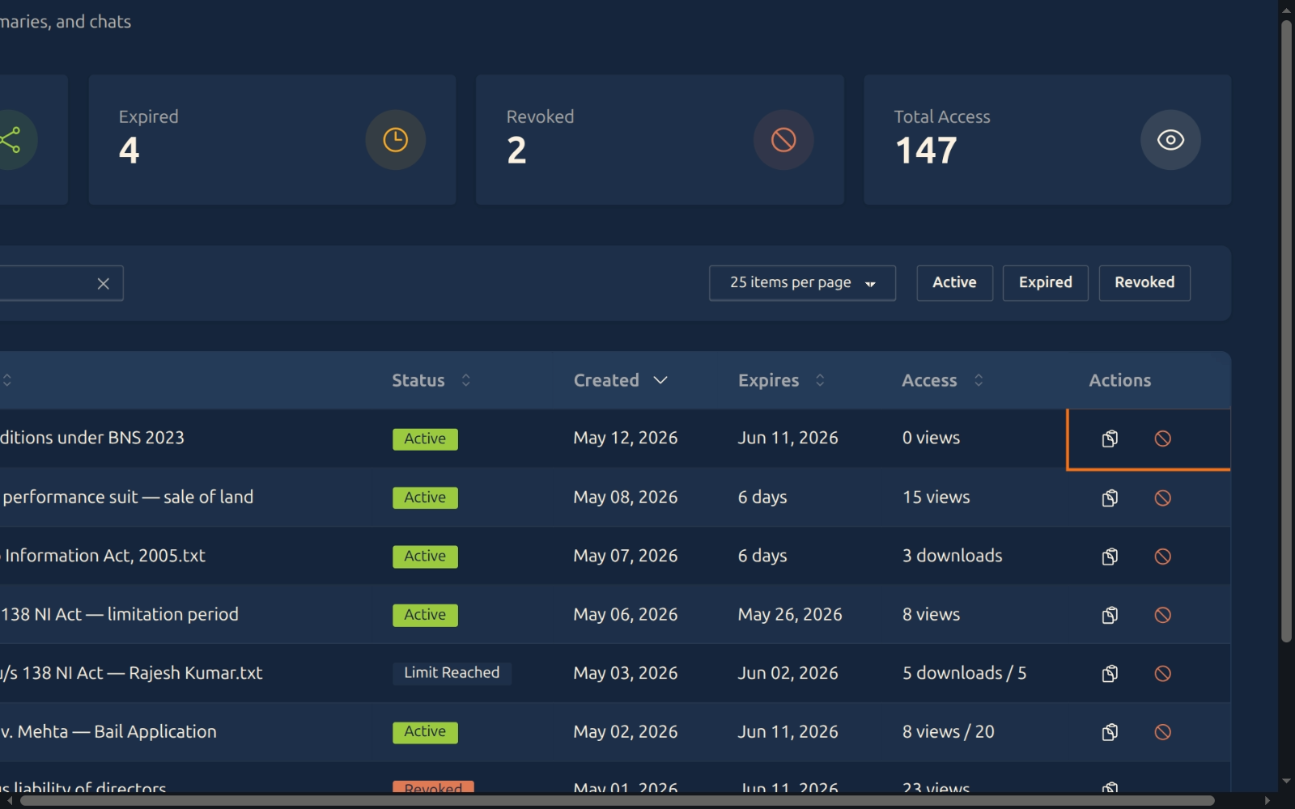Viewport: 1295px width, 809px height.
Task: Clear the search field with the X
Action: coord(103,283)
